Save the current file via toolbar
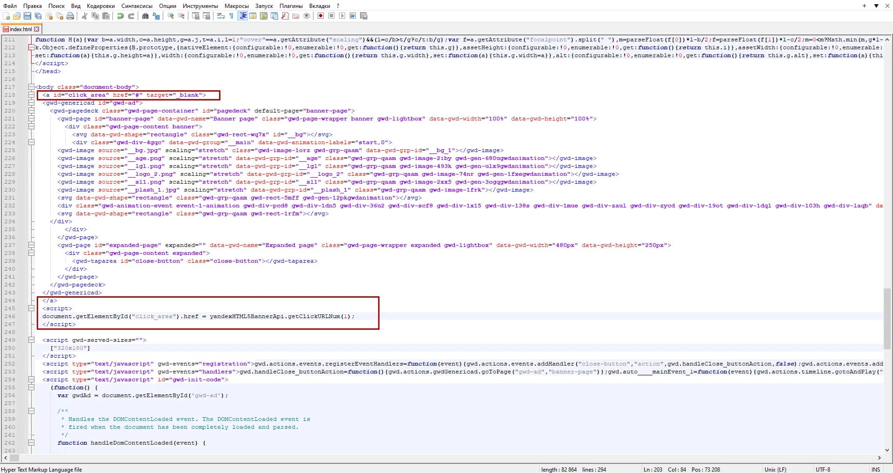Image resolution: width=893 pixels, height=473 pixels. click(x=27, y=16)
